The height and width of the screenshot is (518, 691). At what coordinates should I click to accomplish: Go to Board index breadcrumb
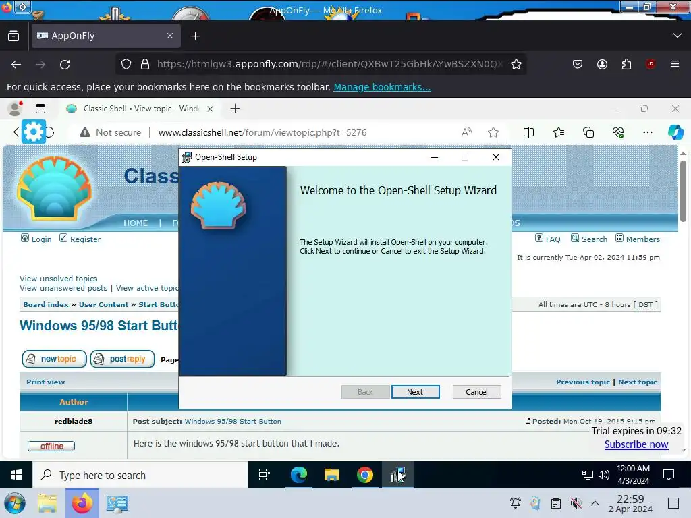tap(46, 304)
